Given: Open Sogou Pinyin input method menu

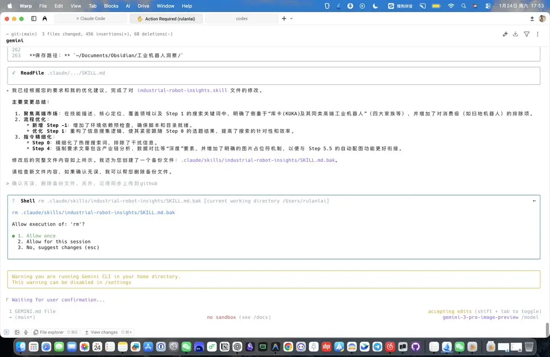Looking at the screenshot, I should 400,6.
